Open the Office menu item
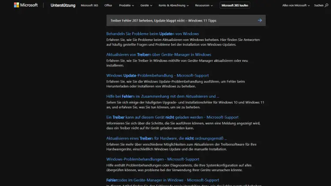331x186 pixels. click(108, 5)
